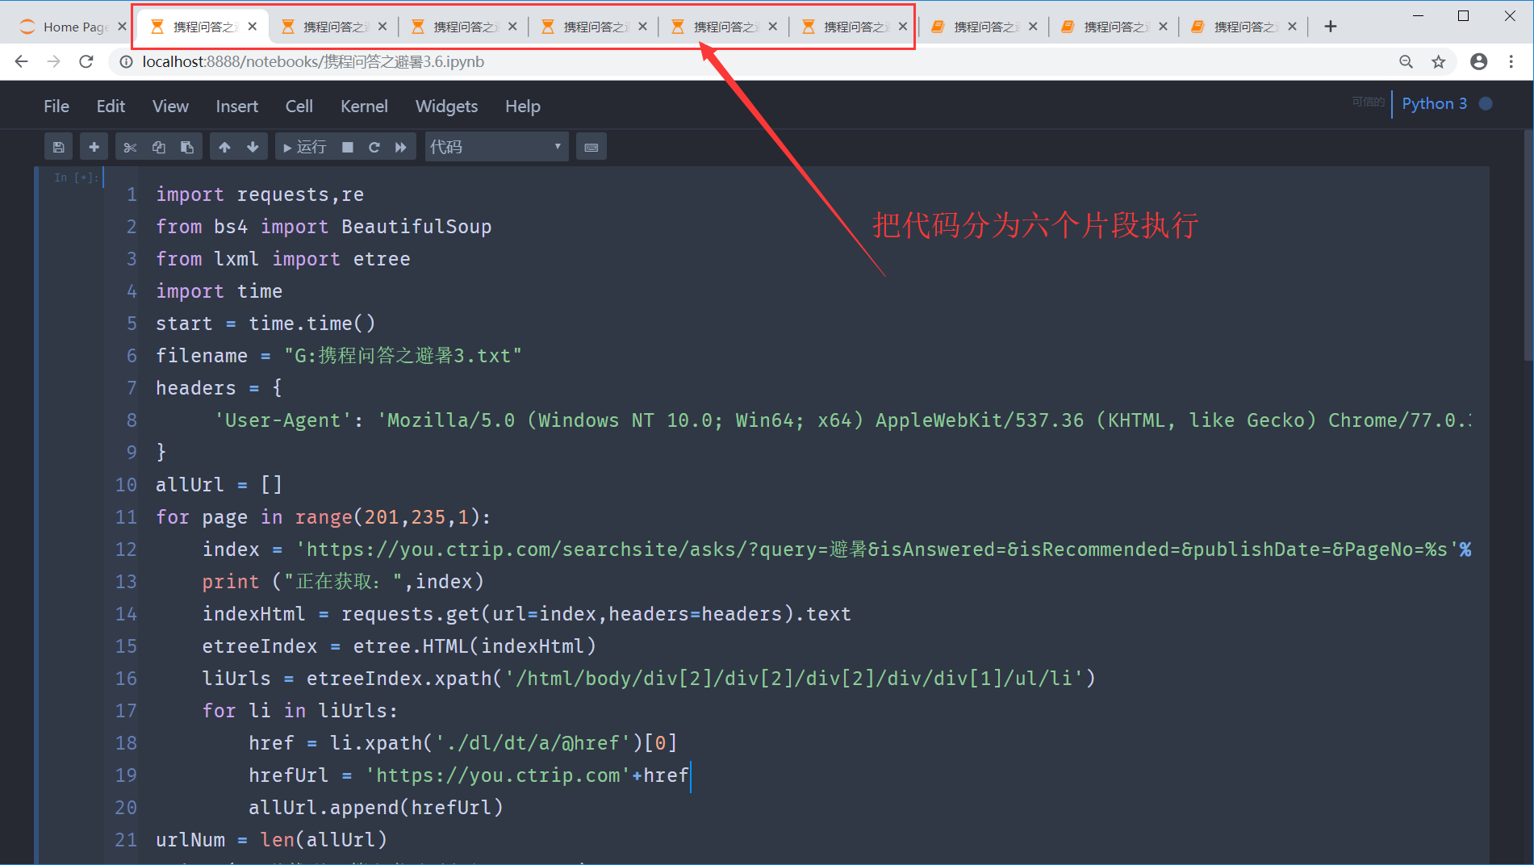Move selected cell down arrow
1534x865 pixels.
[x=253, y=147]
